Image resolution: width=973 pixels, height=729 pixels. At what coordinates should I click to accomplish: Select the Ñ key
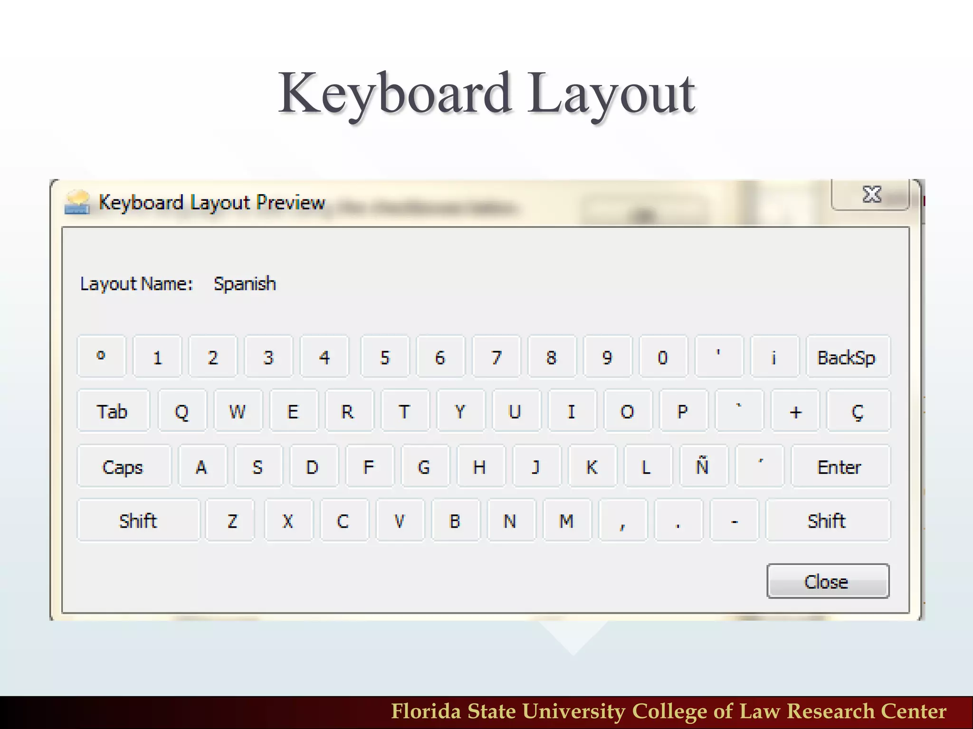[x=704, y=466]
